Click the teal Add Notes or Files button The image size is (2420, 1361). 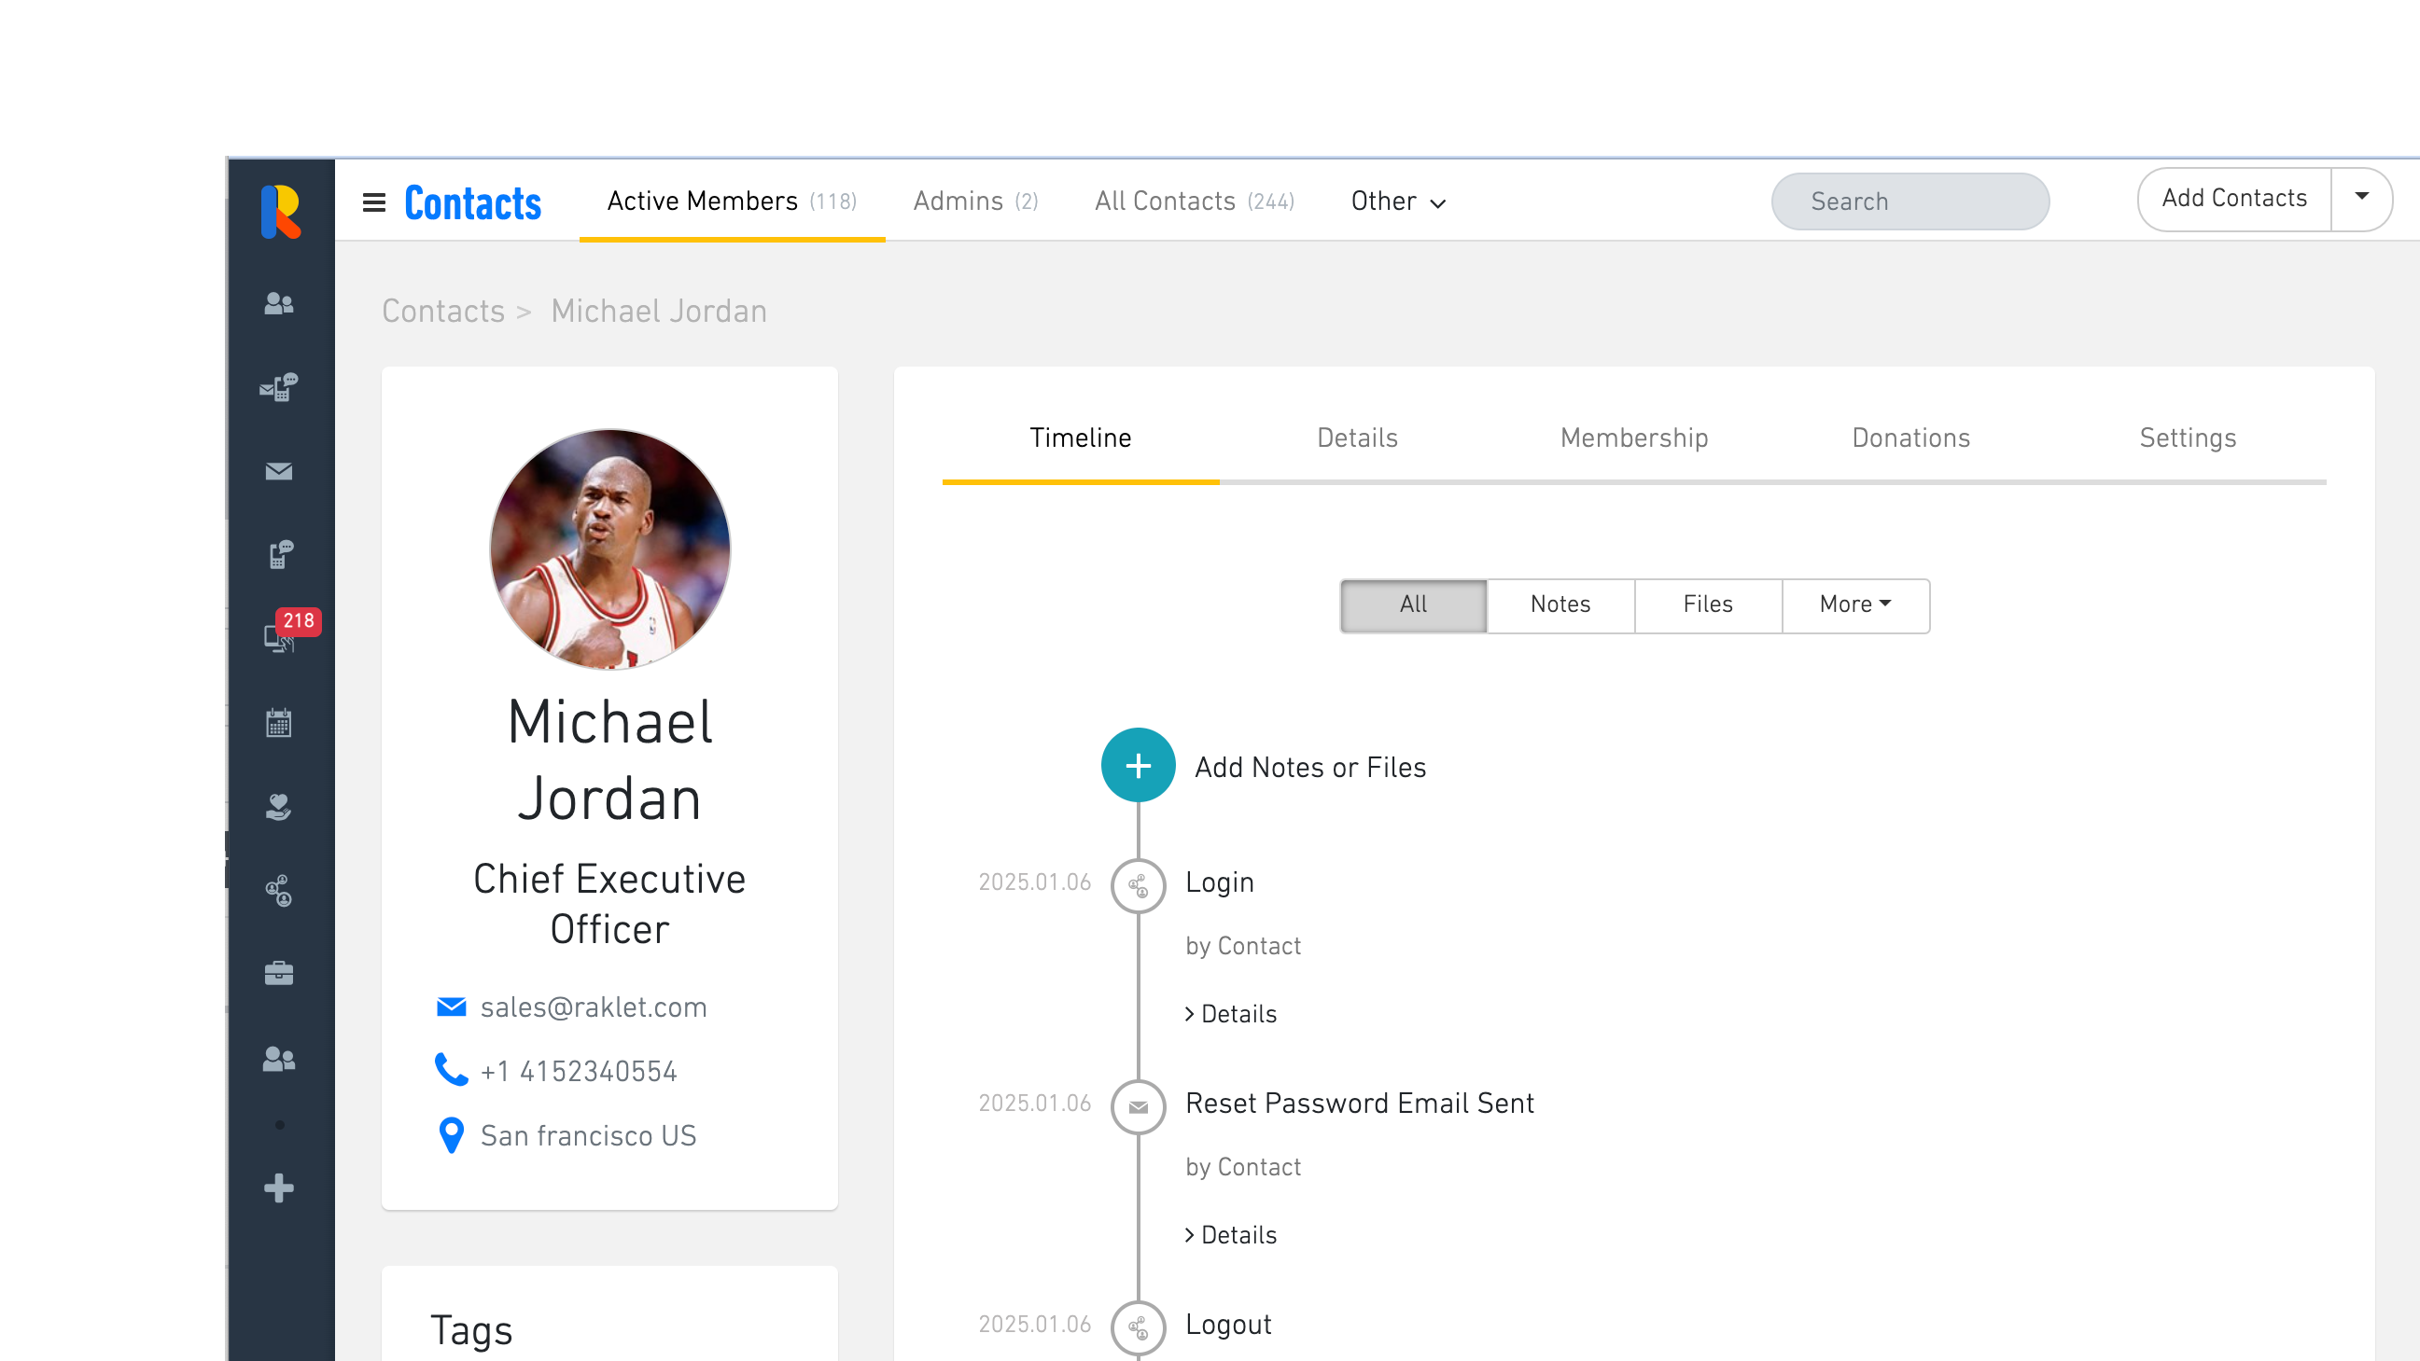point(1138,766)
